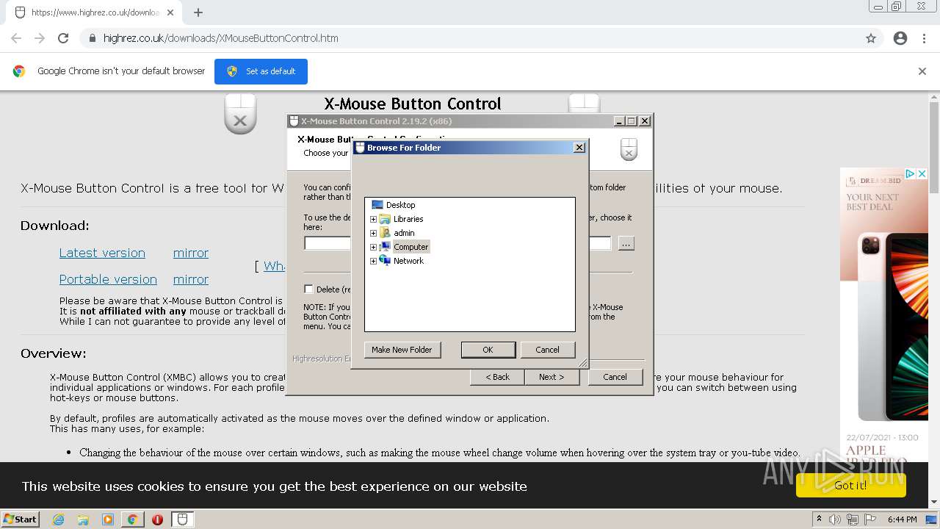Screen dimensions: 940x529
Task: Open Chrome three-dot menu
Action: [x=924, y=38]
